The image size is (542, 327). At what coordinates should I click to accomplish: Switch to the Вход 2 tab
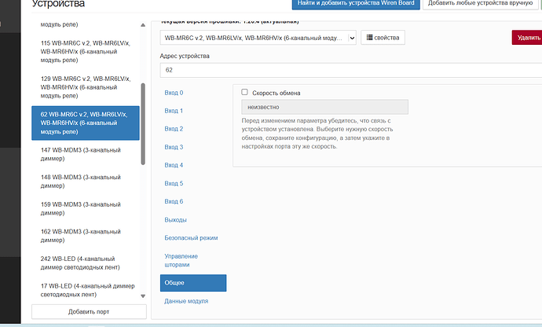174,129
